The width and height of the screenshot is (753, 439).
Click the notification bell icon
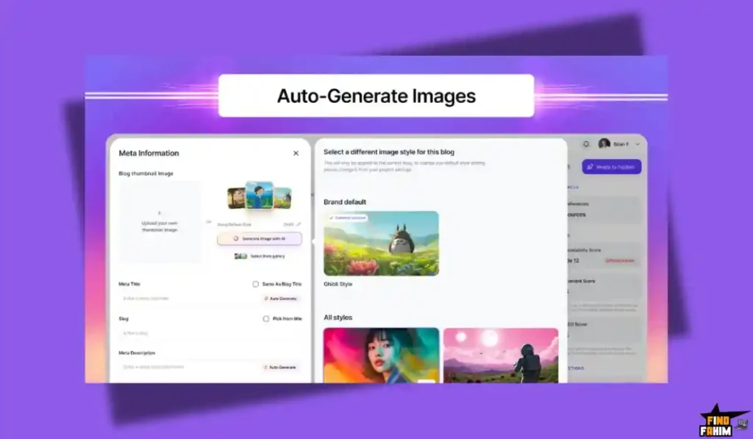point(586,144)
